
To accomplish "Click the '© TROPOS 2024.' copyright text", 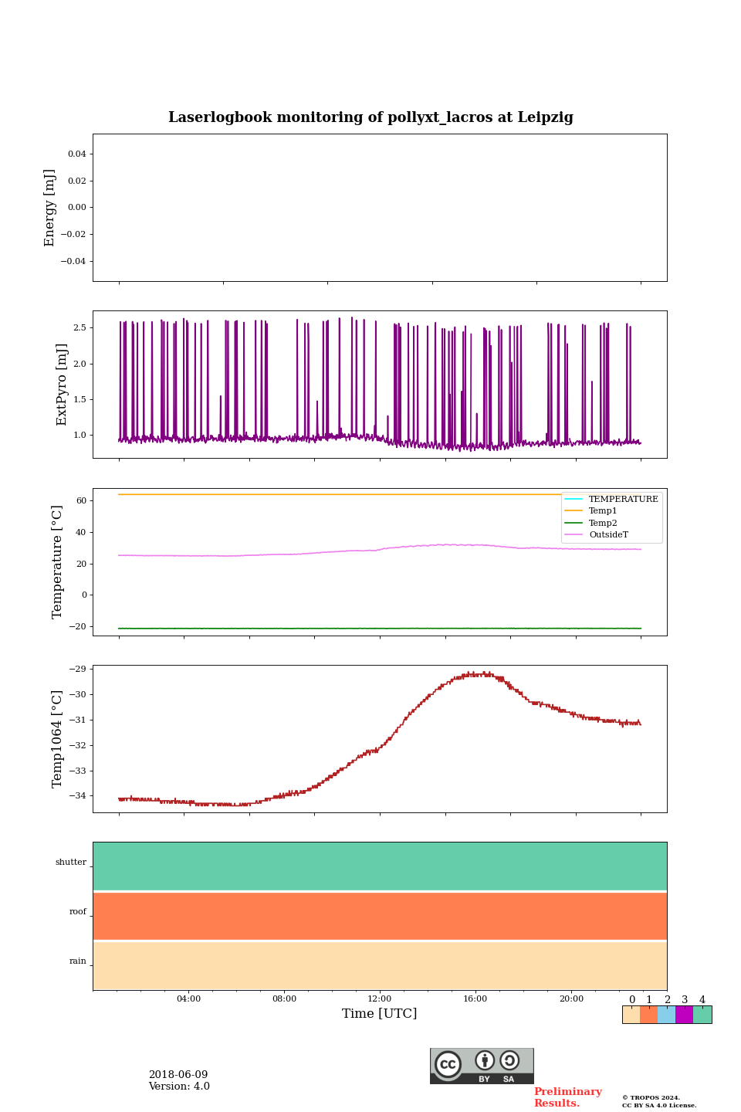I will coord(651,1097).
